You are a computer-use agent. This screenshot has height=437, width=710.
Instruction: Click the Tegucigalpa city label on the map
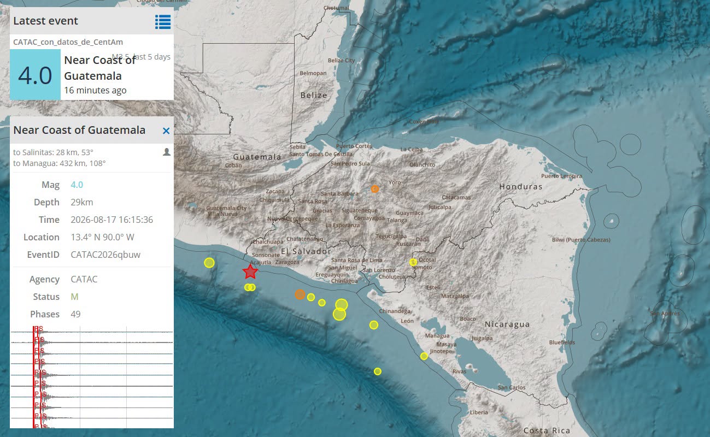tap(392, 237)
